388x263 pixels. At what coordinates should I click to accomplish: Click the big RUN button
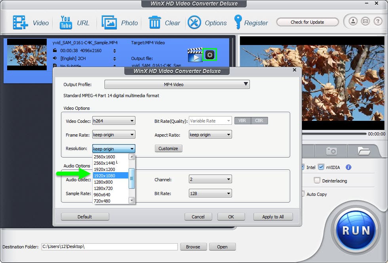(x=356, y=230)
